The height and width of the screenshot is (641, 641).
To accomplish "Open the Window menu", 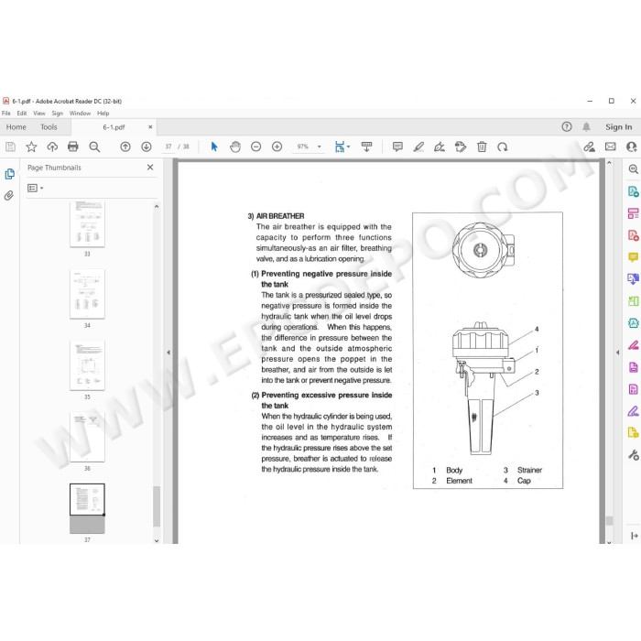I will pos(80,114).
